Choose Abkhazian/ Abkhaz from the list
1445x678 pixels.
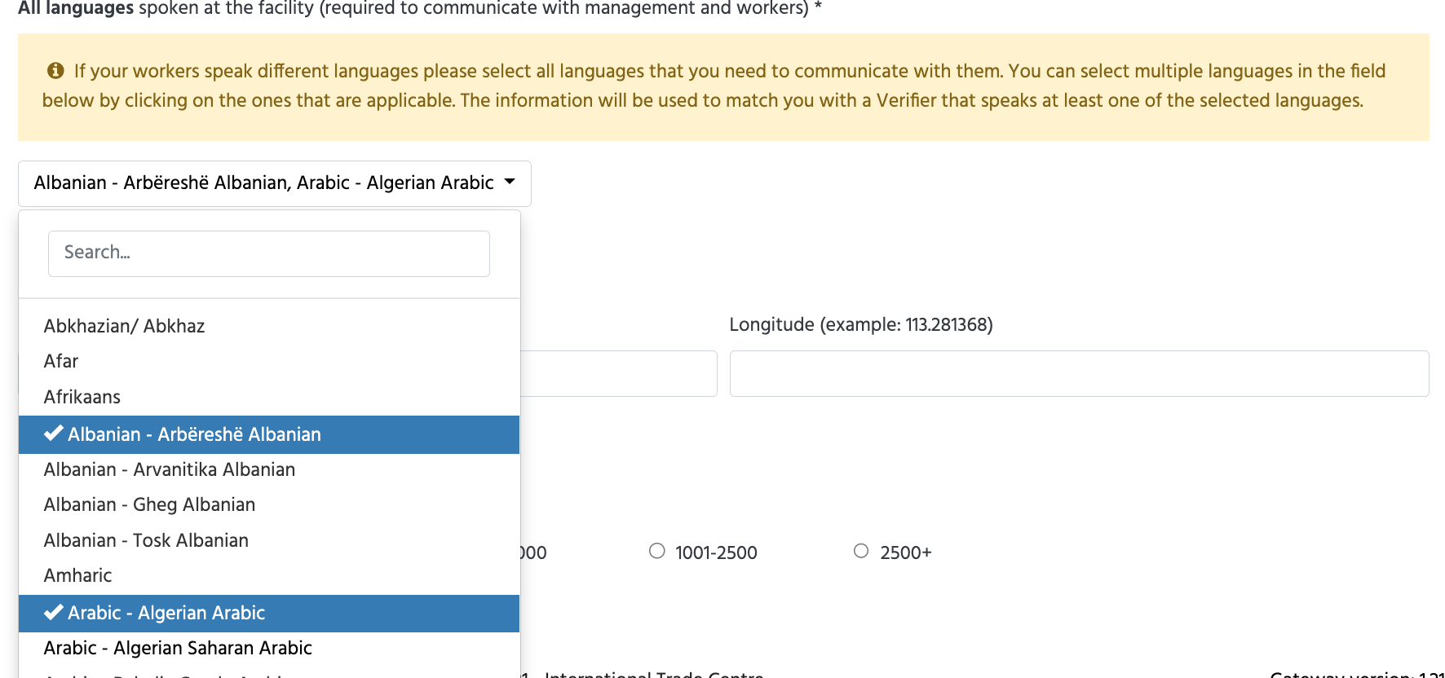(124, 326)
